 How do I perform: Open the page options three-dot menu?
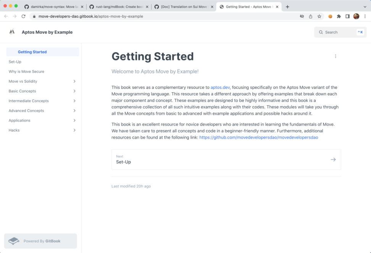(x=336, y=56)
